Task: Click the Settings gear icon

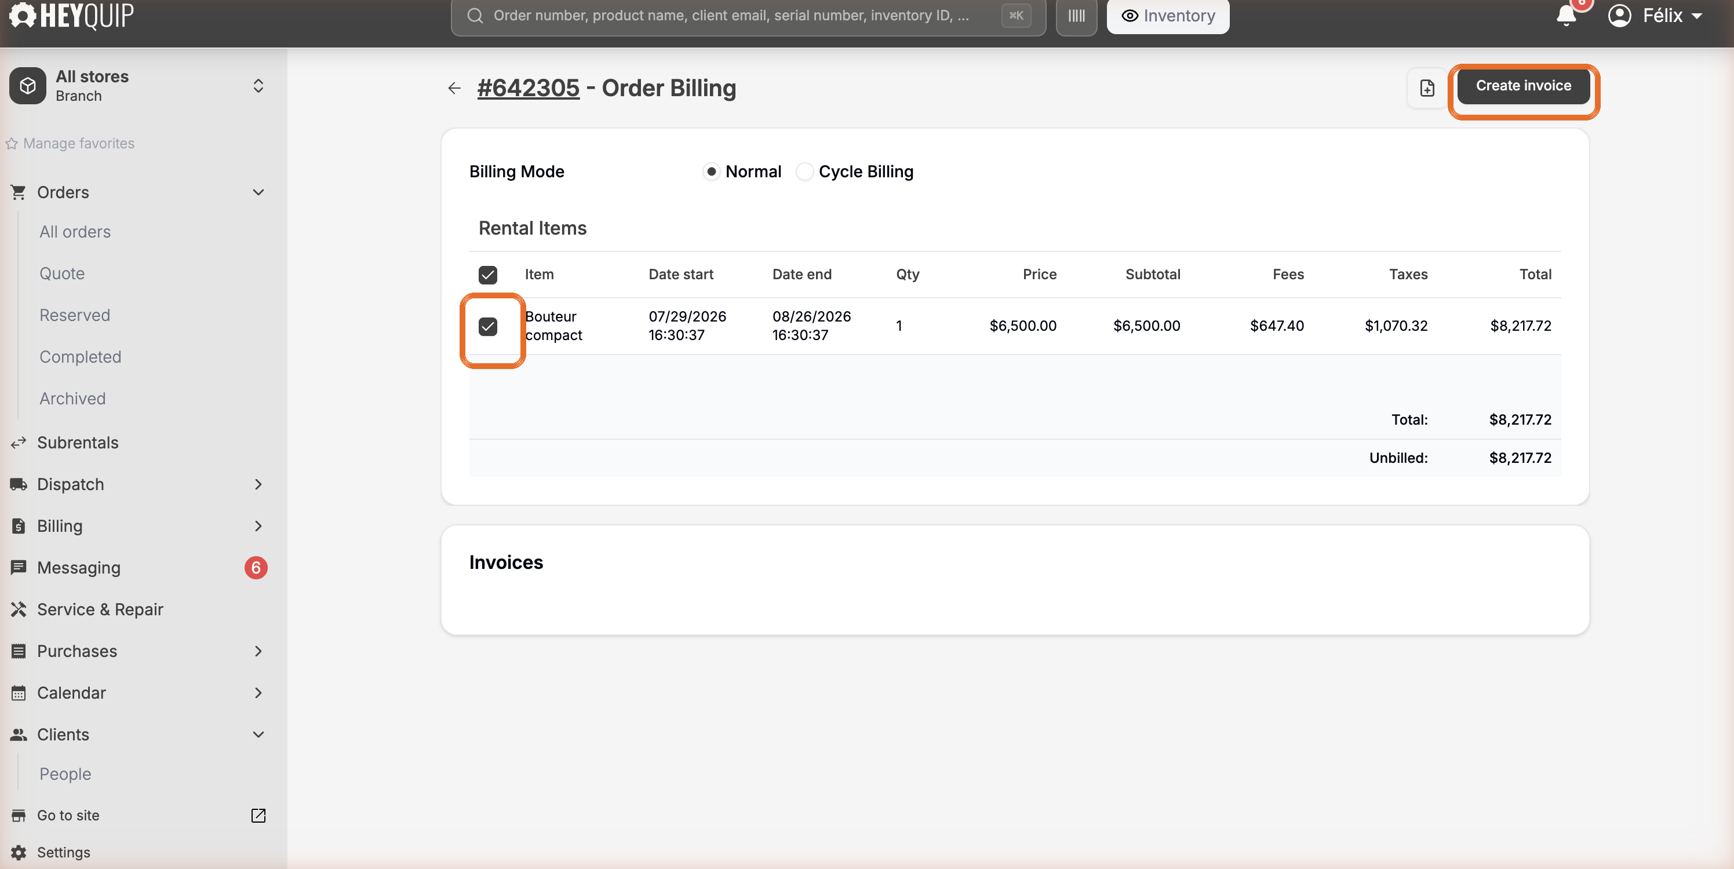Action: click(18, 852)
